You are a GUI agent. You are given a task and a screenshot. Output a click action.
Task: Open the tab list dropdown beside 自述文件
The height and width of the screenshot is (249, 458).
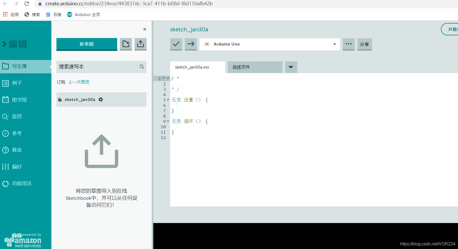(x=291, y=67)
